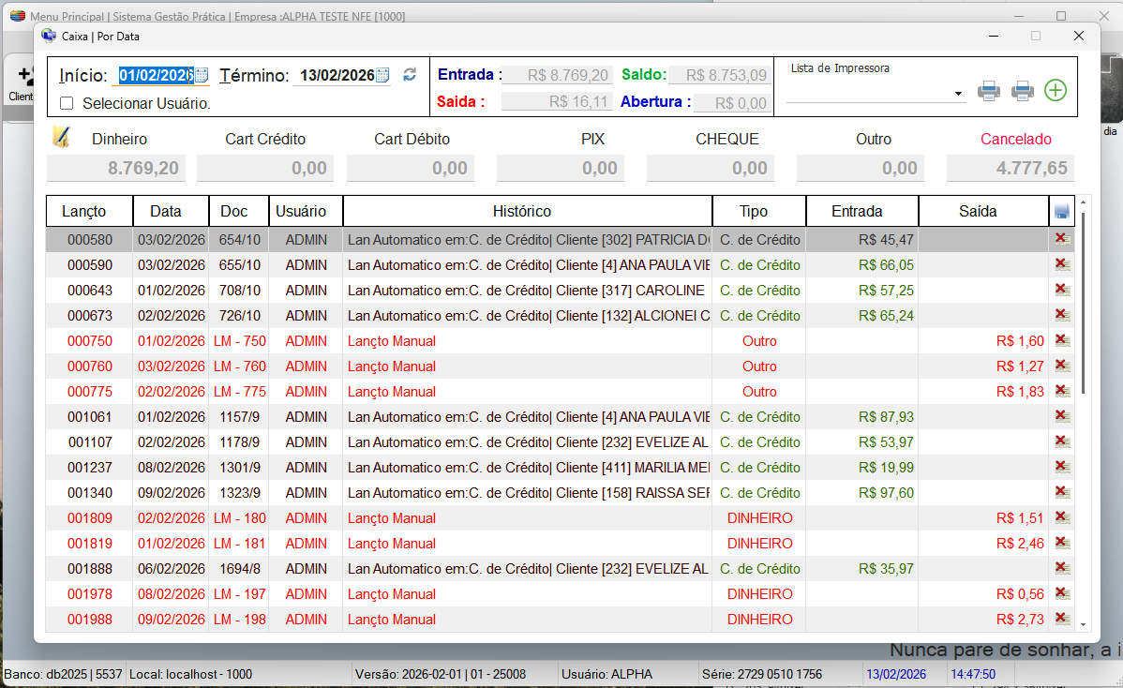Click the save disk icon in table header
This screenshot has width=1123, height=688.
(x=1061, y=212)
